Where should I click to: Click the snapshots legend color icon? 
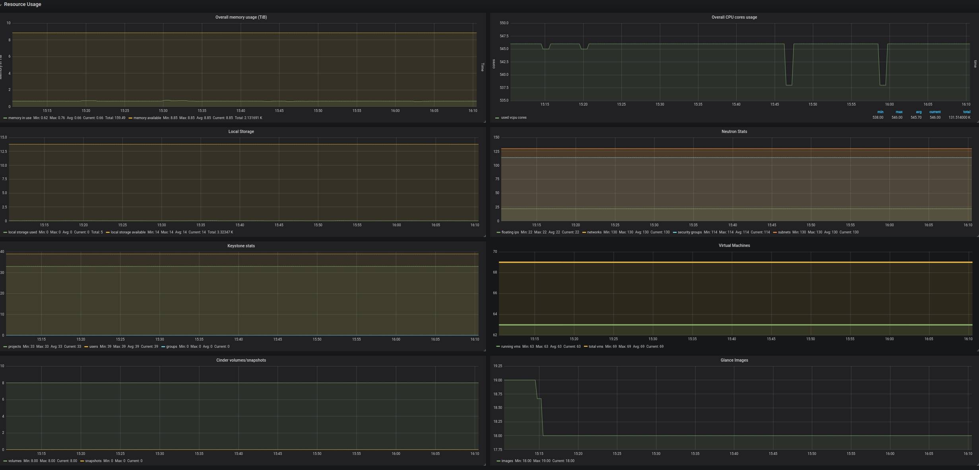click(82, 461)
